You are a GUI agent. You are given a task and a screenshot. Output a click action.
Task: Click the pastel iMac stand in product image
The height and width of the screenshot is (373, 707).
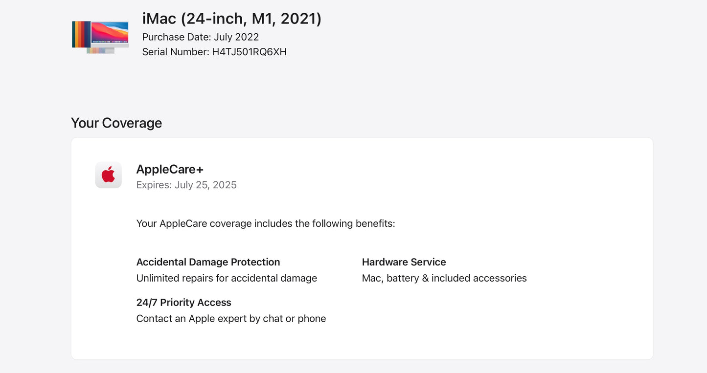point(101,50)
